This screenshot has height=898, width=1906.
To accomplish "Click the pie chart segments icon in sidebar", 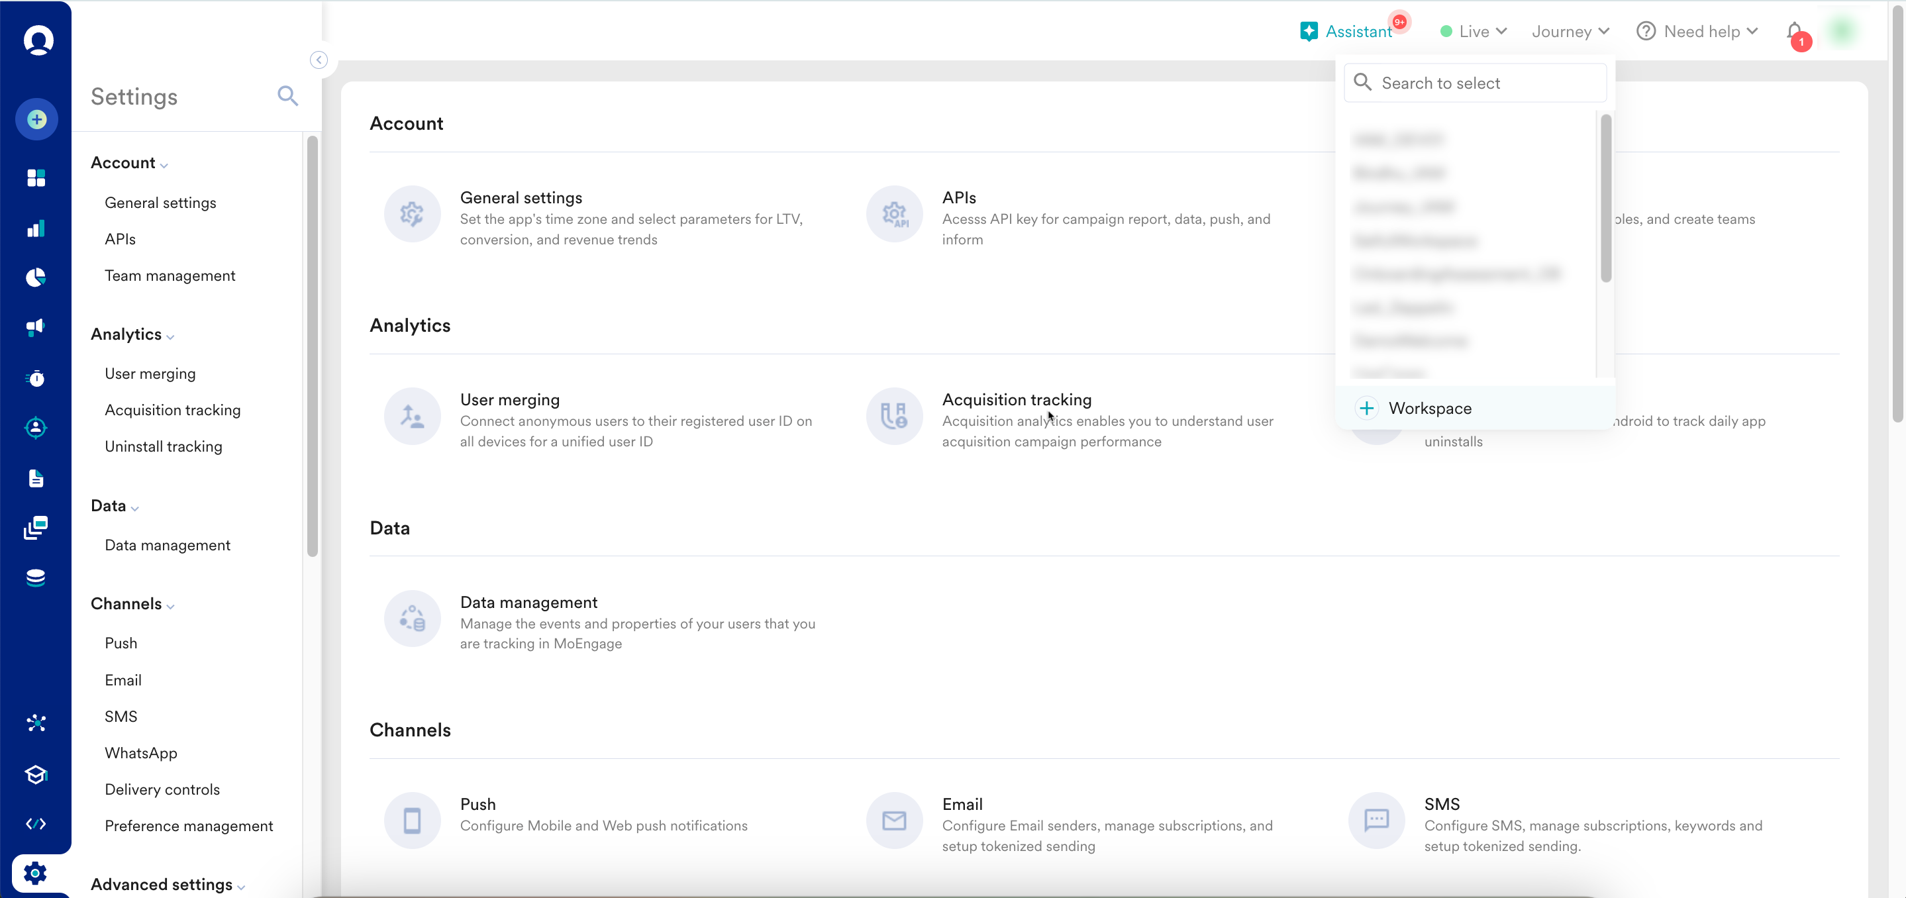I will (x=36, y=277).
